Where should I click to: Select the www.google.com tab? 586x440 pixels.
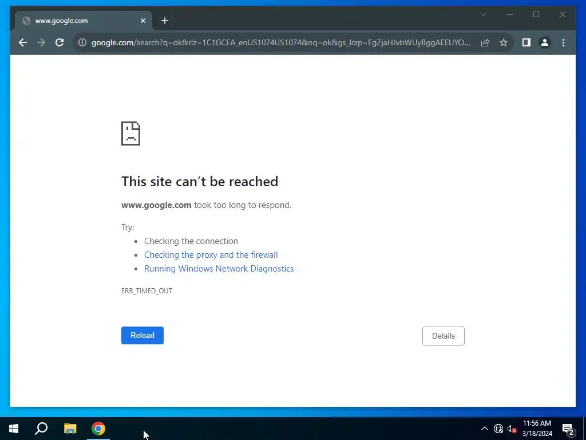(84, 21)
